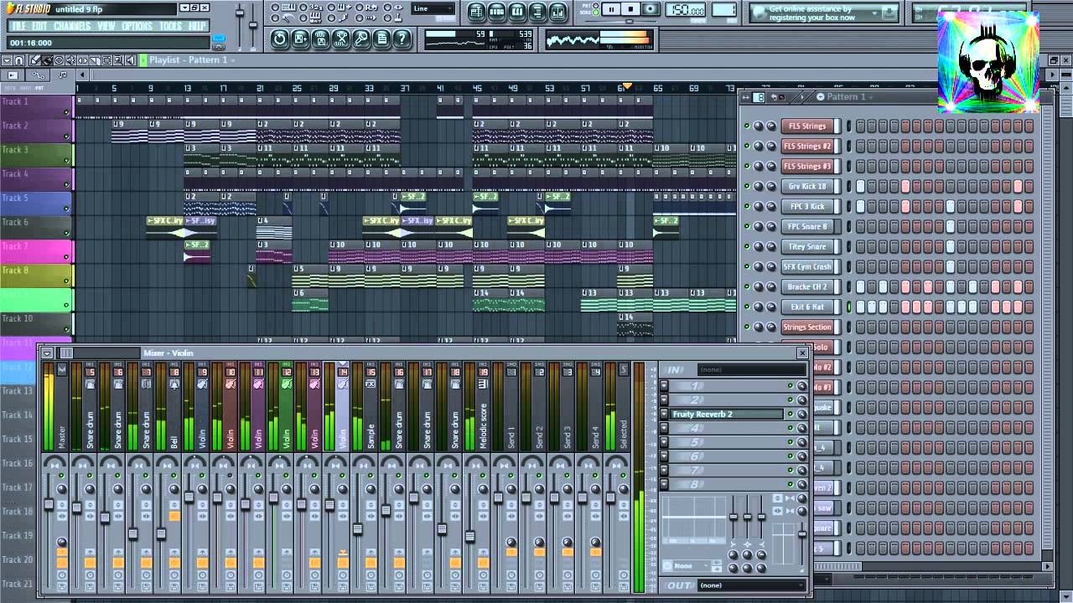
Task: Mute the Strings Section channel green light
Action: point(746,327)
